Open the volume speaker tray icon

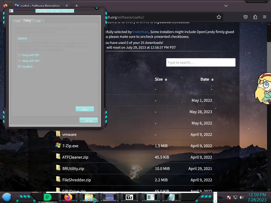click(x=242, y=197)
